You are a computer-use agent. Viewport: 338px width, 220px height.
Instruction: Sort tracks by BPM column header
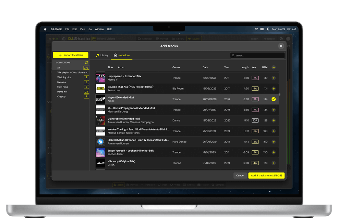tap(265, 68)
